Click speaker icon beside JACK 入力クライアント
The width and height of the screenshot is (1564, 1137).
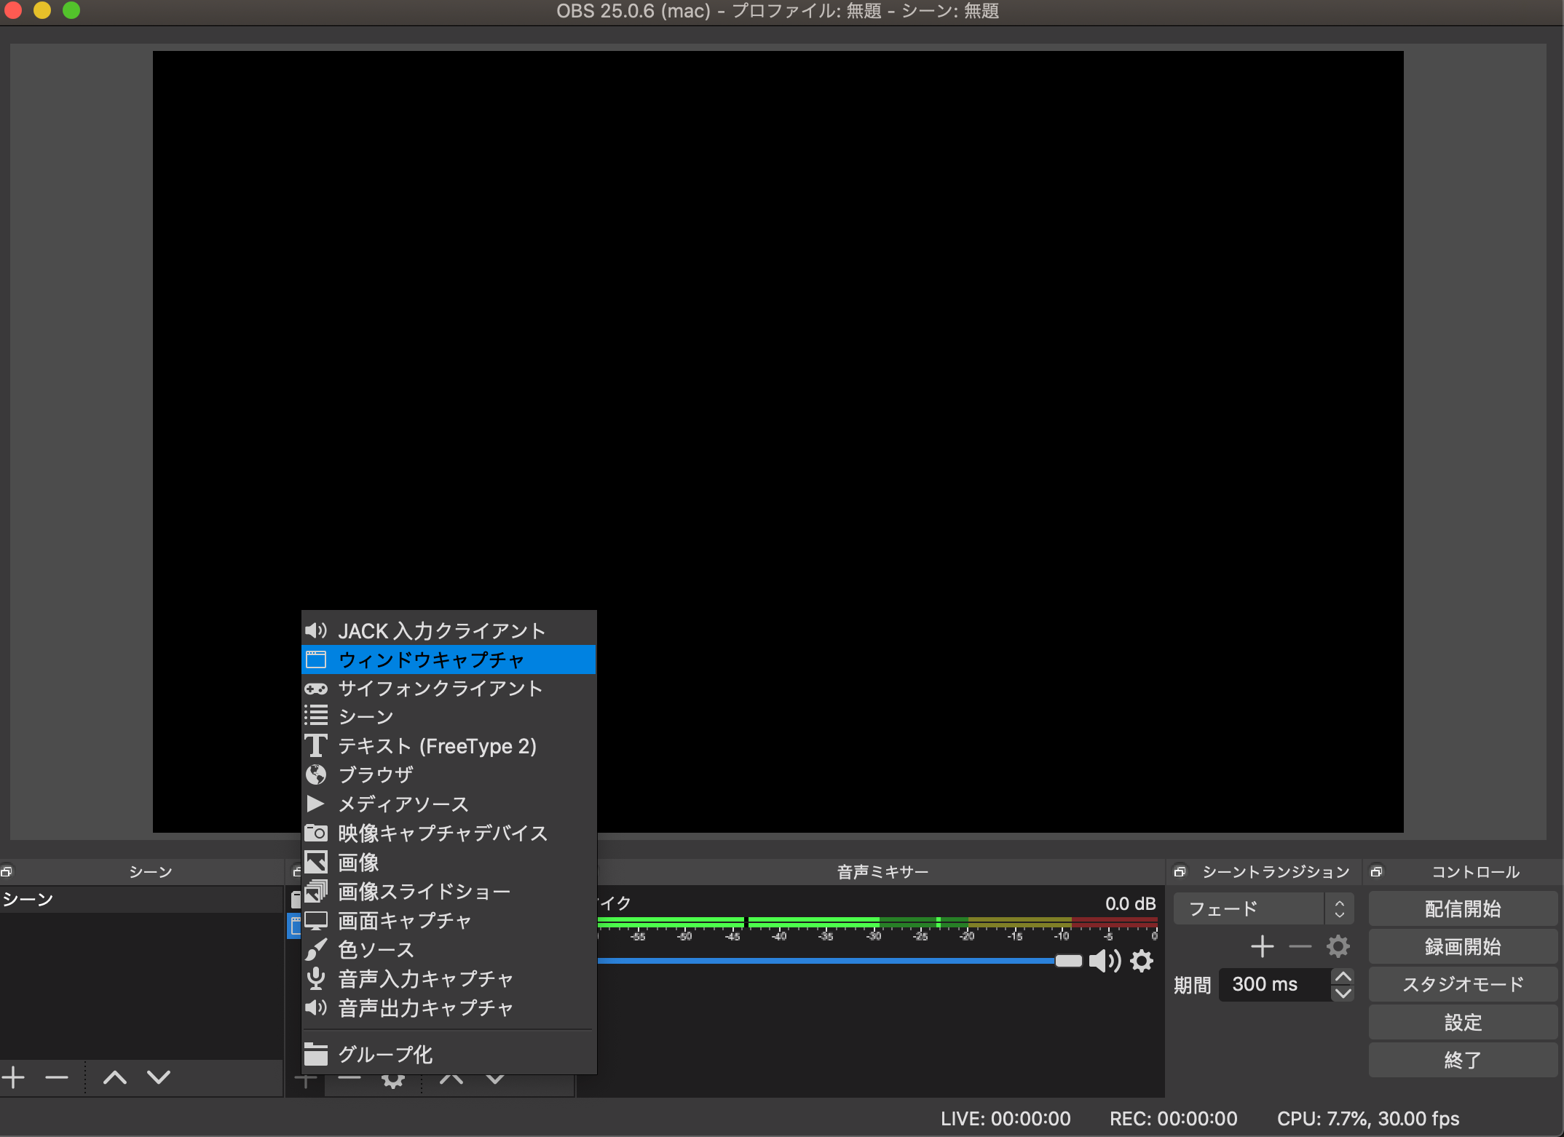tap(316, 630)
